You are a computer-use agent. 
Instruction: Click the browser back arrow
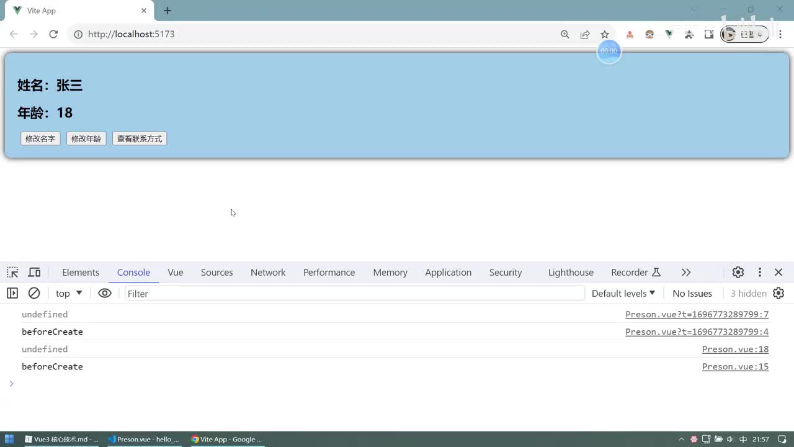tap(14, 34)
